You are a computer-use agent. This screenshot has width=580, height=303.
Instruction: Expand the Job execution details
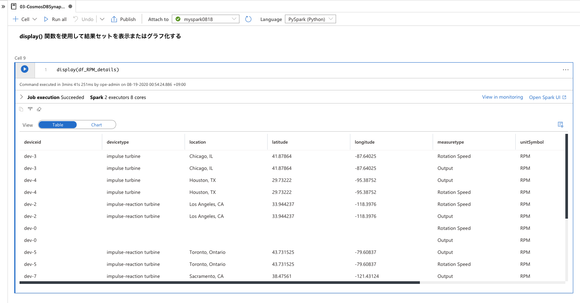tap(21, 97)
